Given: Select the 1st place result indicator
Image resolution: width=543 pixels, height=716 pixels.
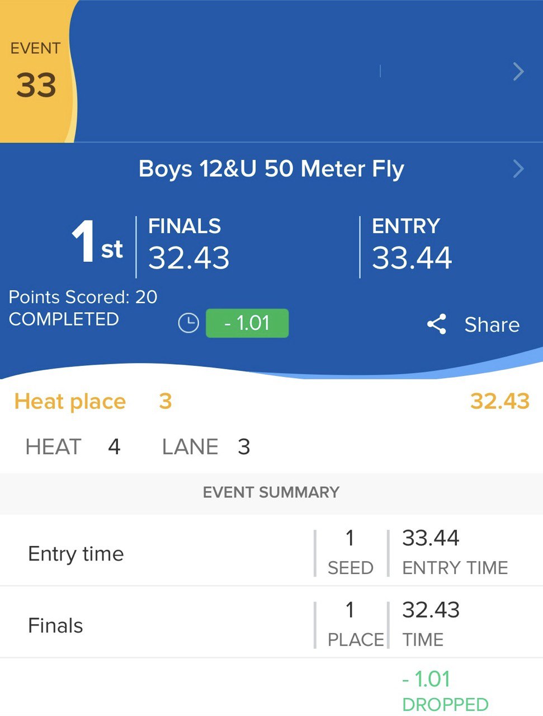Looking at the screenshot, I should coord(97,244).
